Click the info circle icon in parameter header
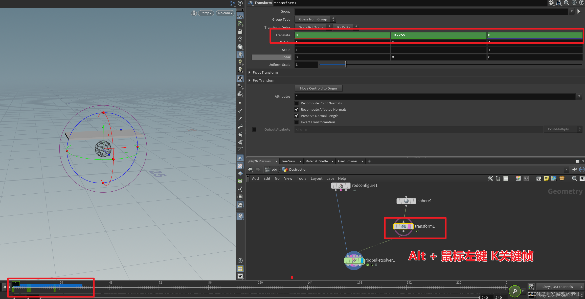The height and width of the screenshot is (299, 585). pos(574,3)
